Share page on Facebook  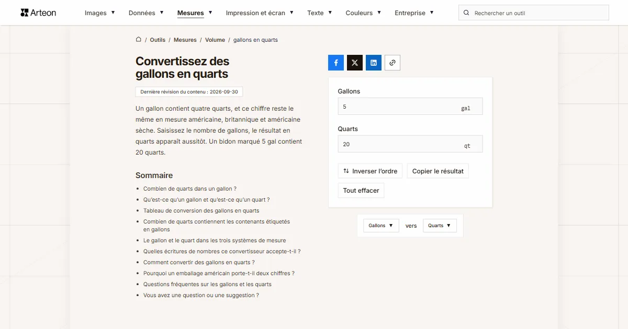click(336, 63)
